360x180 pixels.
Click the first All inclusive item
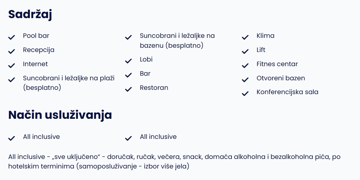tap(41, 137)
